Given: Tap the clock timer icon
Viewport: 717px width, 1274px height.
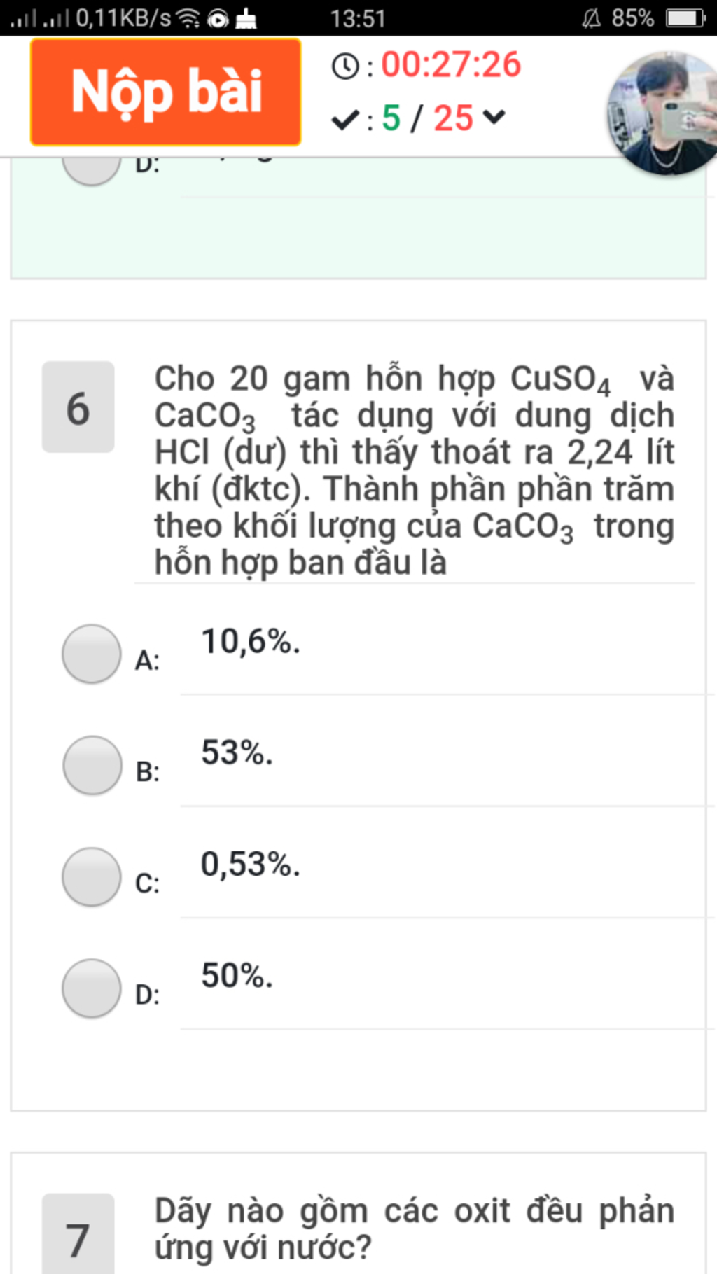Looking at the screenshot, I should [345, 66].
